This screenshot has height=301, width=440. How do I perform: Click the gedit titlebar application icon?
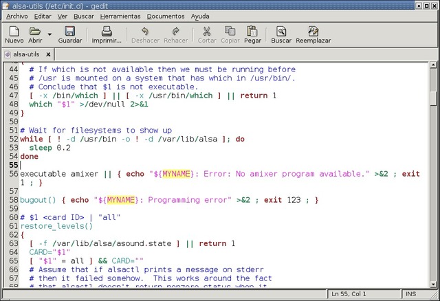pos(6,5)
